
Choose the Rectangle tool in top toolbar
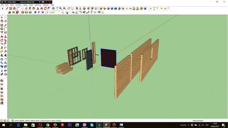[x=11, y=9]
